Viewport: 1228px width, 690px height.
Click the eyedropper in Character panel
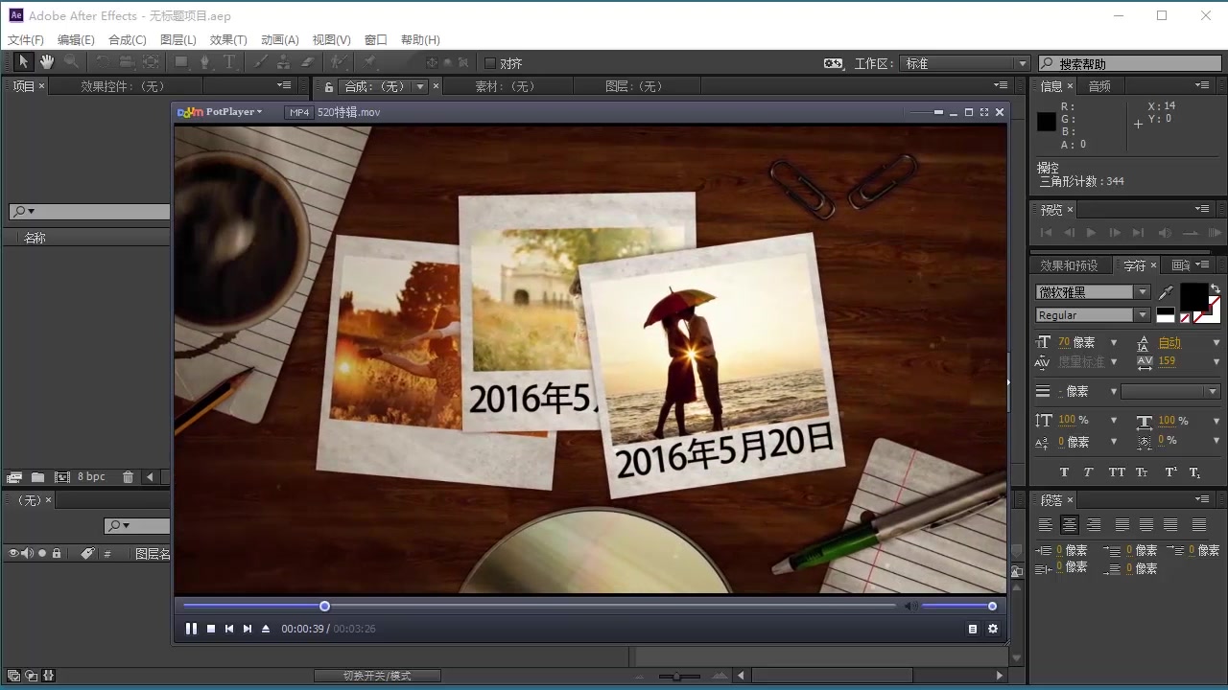click(x=1167, y=292)
